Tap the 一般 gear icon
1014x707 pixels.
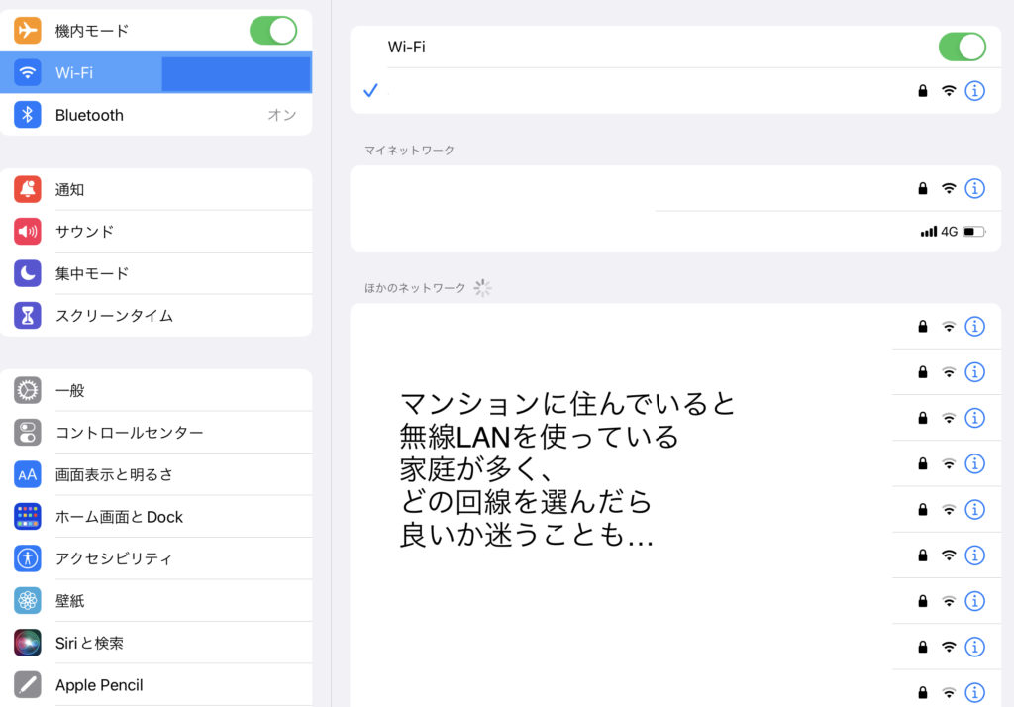coord(28,390)
